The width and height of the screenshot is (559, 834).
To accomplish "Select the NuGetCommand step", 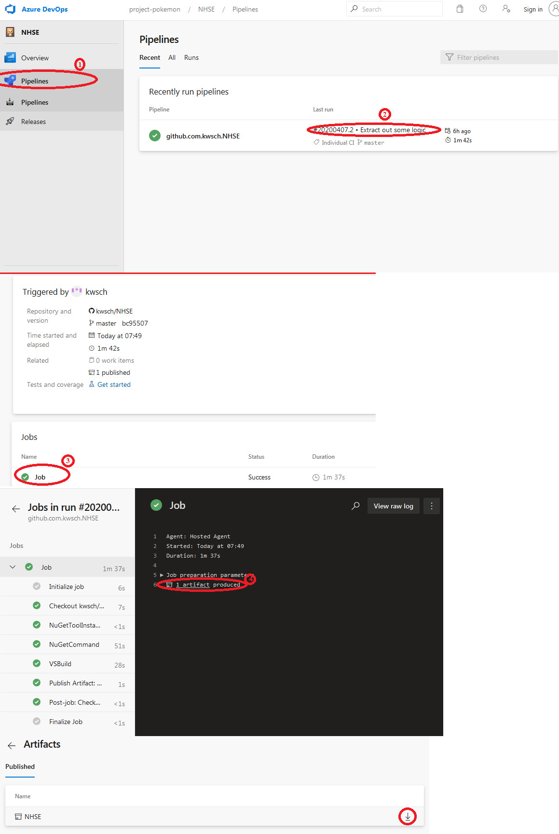I will click(67, 644).
